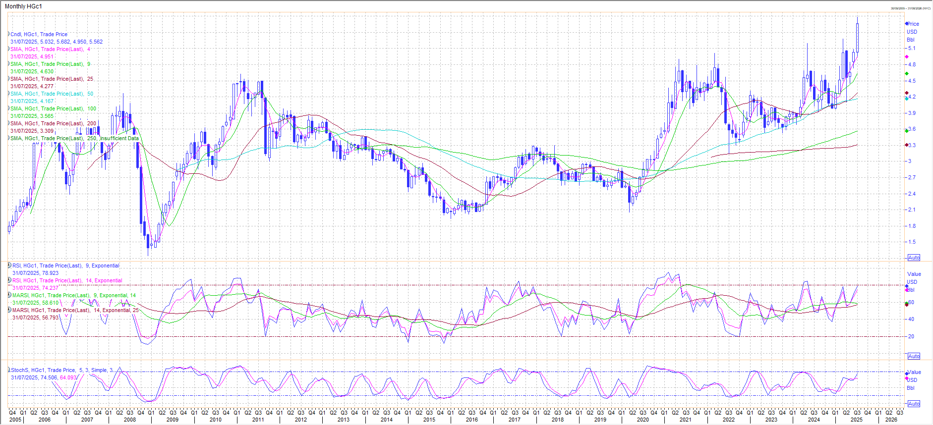
Task: Click the legend icon for SMA period 250
Action: (x=8, y=138)
